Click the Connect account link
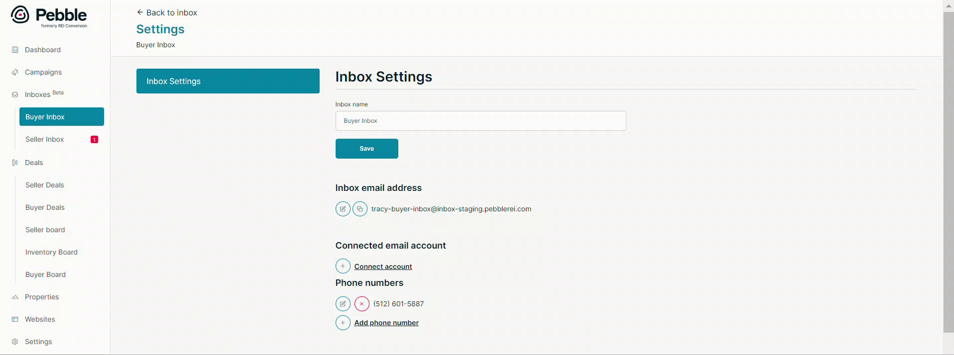The image size is (954, 355). click(x=383, y=266)
